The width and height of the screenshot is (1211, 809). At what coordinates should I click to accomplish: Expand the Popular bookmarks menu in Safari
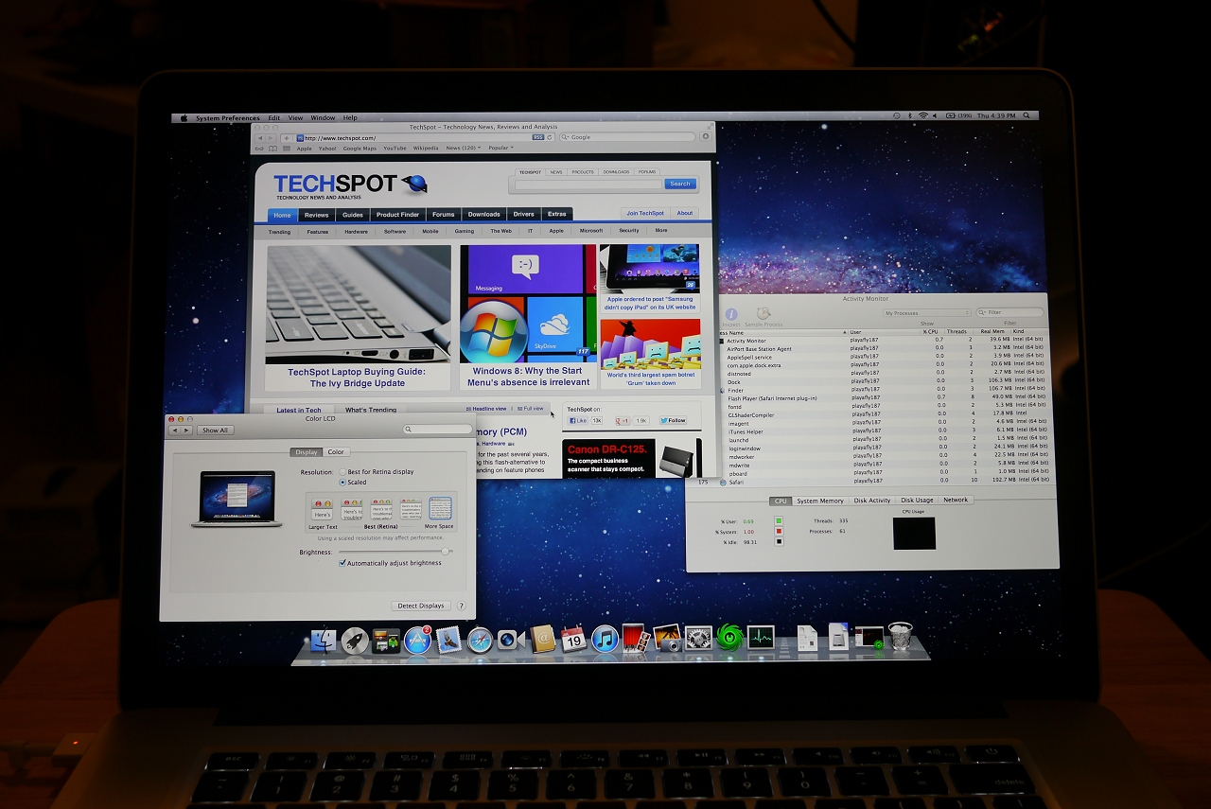[499, 148]
